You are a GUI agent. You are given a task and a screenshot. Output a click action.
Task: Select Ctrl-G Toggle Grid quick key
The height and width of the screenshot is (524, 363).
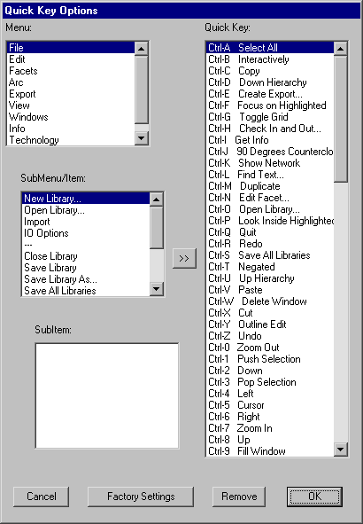pos(270,117)
